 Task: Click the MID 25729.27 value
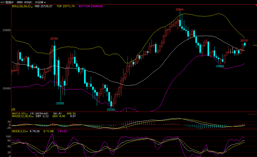coord(44,6)
